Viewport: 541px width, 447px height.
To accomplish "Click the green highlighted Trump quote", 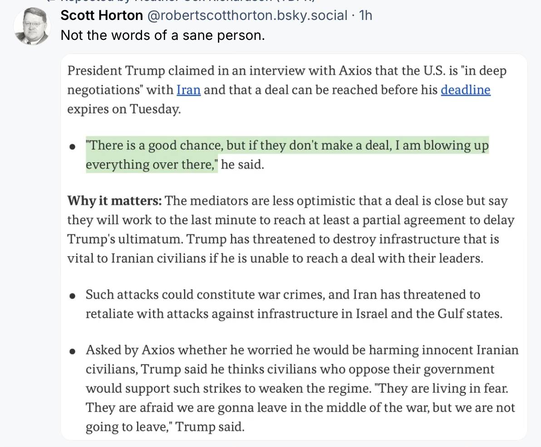I will tap(287, 146).
